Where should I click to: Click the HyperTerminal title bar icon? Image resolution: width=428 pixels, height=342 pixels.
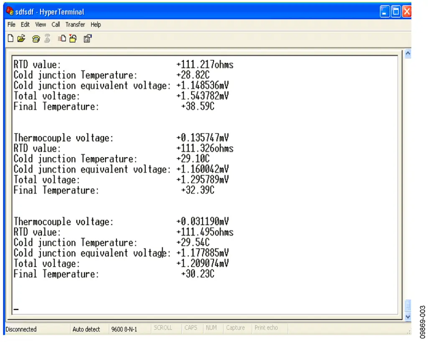point(10,11)
